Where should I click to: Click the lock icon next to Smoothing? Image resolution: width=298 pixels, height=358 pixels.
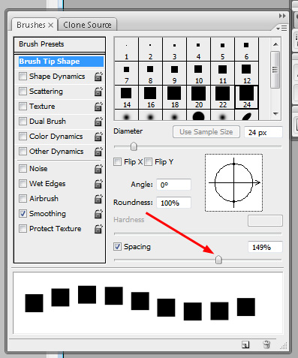[98, 214]
